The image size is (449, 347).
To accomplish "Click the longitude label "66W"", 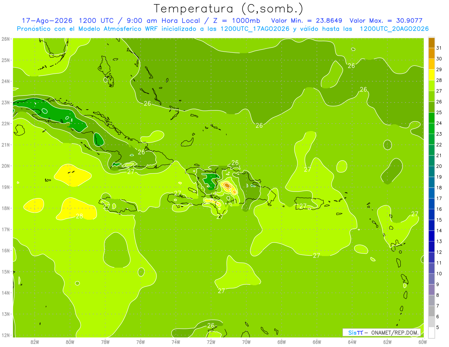I will (317, 342).
